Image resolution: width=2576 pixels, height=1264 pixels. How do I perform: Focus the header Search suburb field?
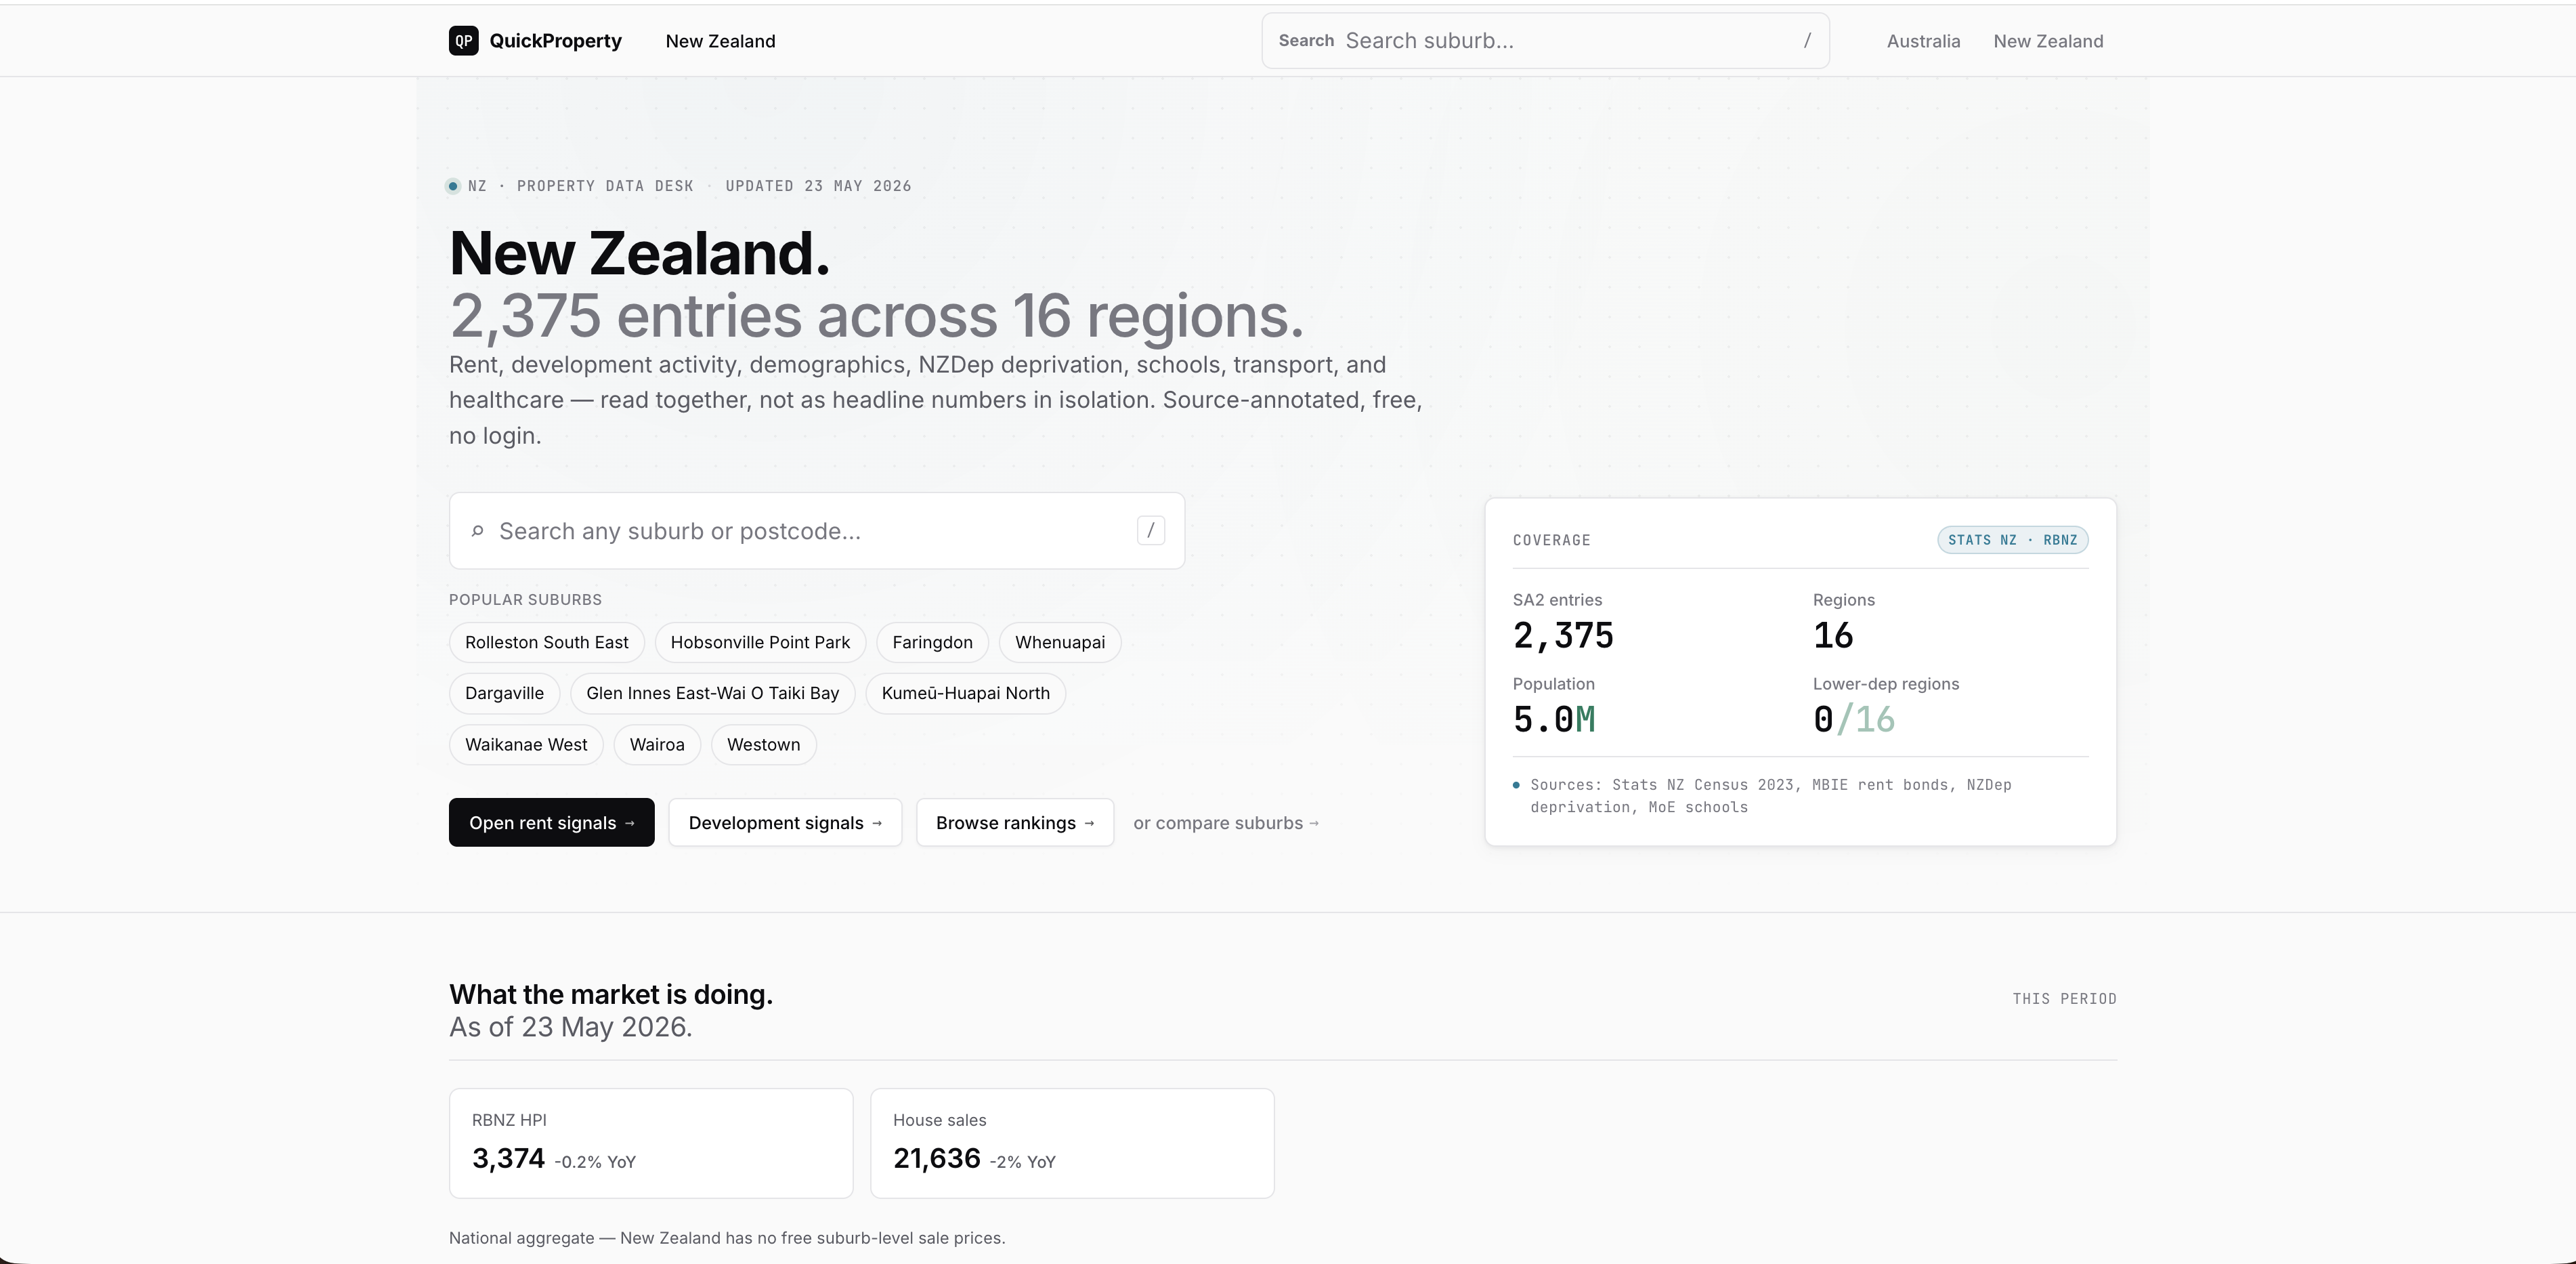point(1545,41)
